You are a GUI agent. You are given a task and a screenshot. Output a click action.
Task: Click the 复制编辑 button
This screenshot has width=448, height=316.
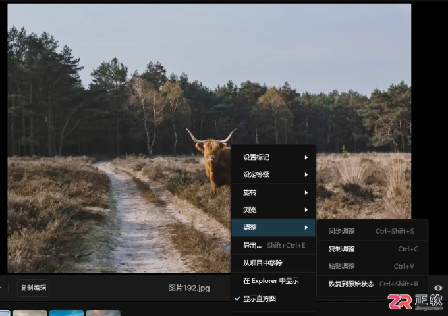[34, 288]
